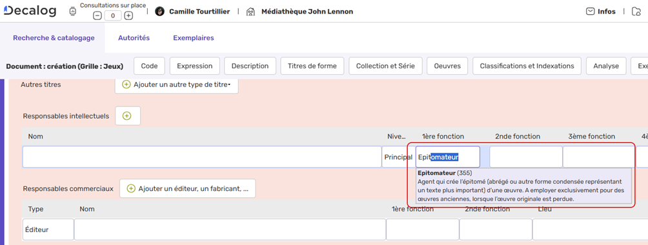Image resolution: width=648 pixels, height=245 pixels.
Task: Click the Nom column header of intellectuels table
Action: [35, 136]
